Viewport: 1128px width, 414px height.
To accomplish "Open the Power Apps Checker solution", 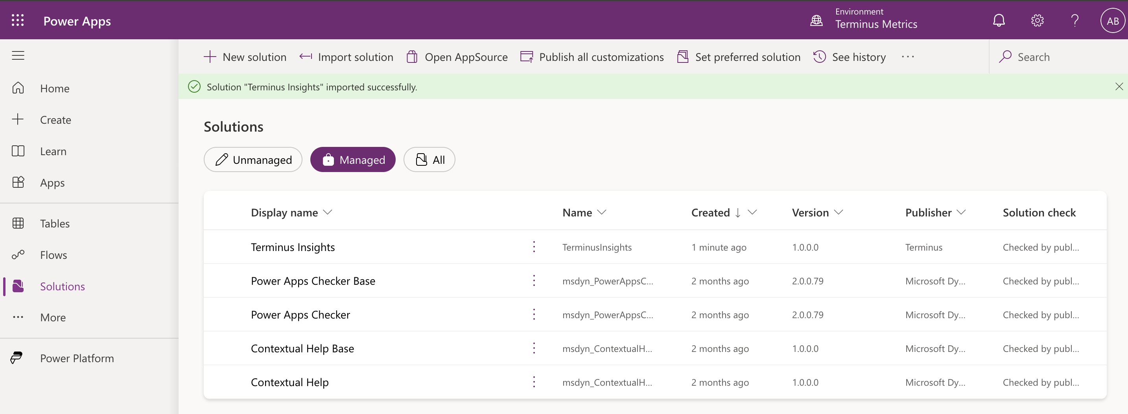I will coord(300,314).
